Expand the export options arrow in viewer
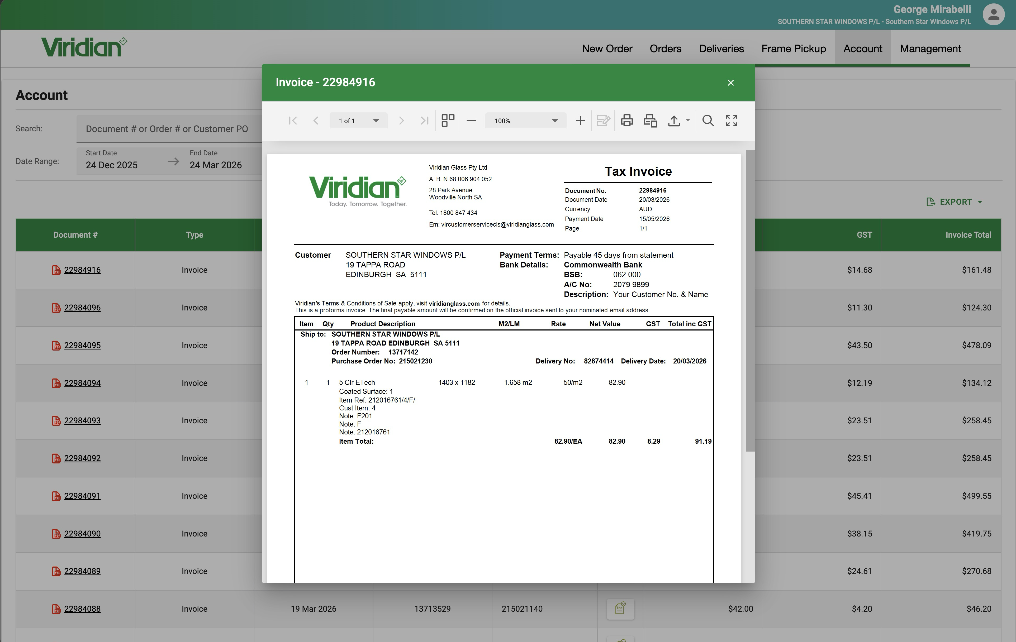 coord(688,121)
